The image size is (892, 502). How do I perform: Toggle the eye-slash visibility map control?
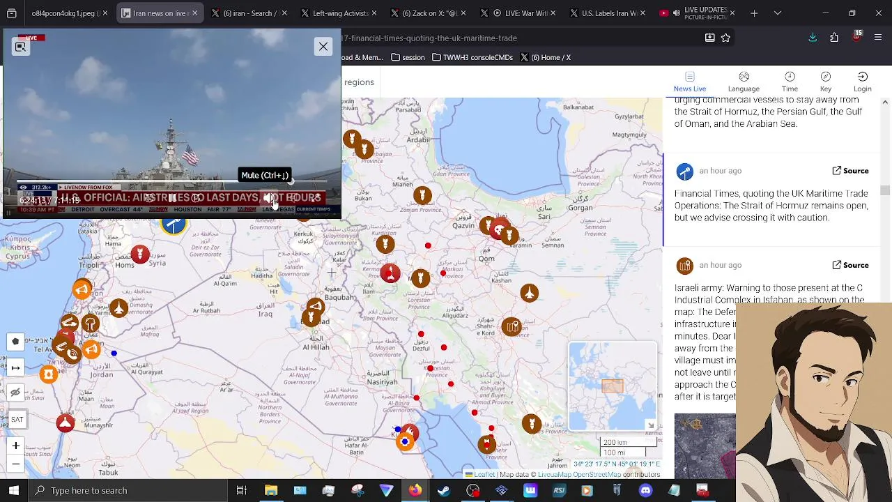[x=15, y=393]
